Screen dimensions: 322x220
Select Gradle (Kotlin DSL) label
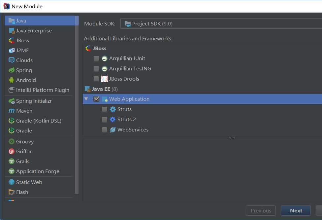[x=39, y=121]
